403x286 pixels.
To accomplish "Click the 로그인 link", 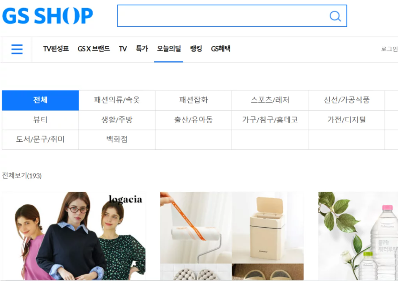I will 389,49.
